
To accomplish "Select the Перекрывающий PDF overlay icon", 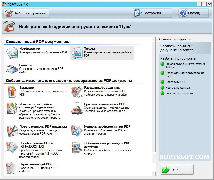I will click(12, 168).
